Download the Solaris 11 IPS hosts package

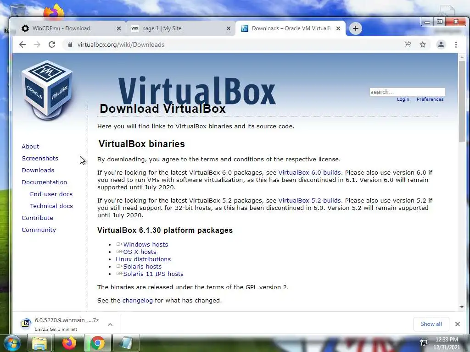[x=153, y=274]
